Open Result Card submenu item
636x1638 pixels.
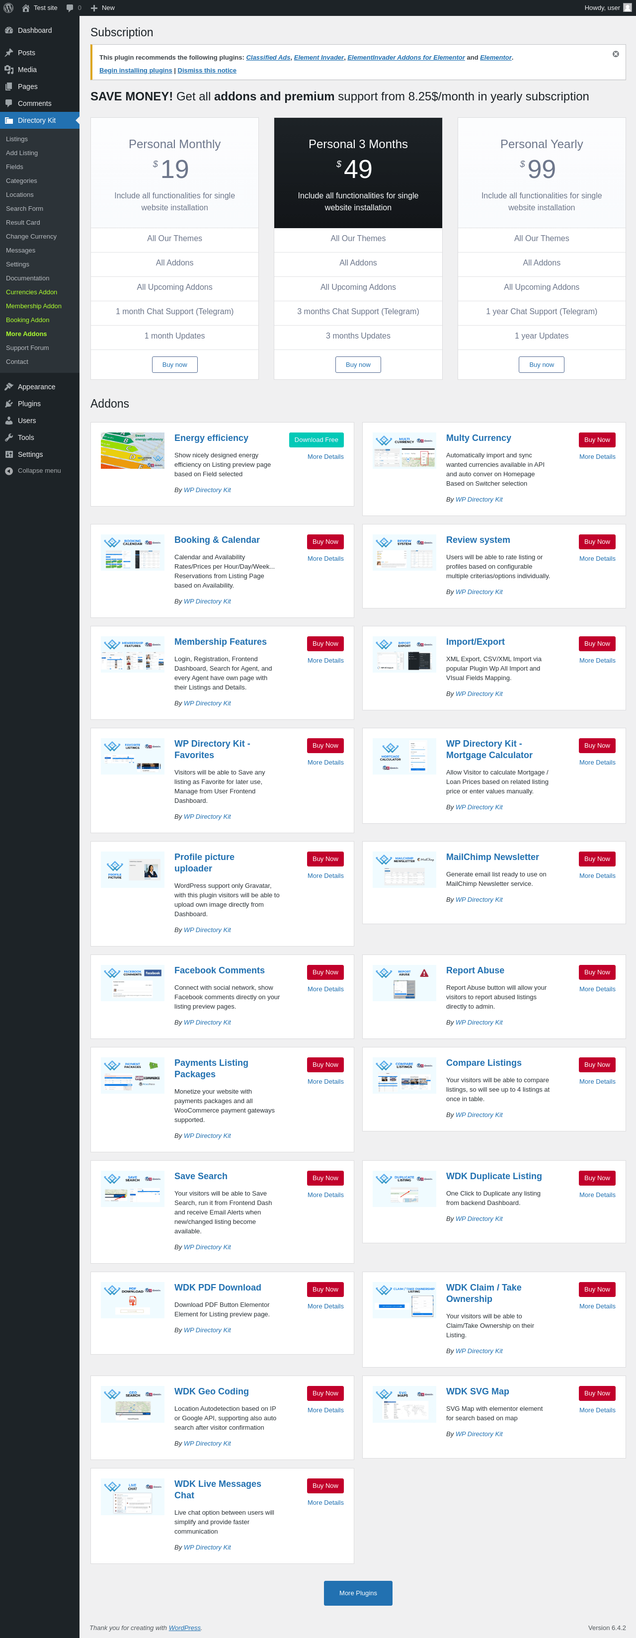click(x=23, y=223)
